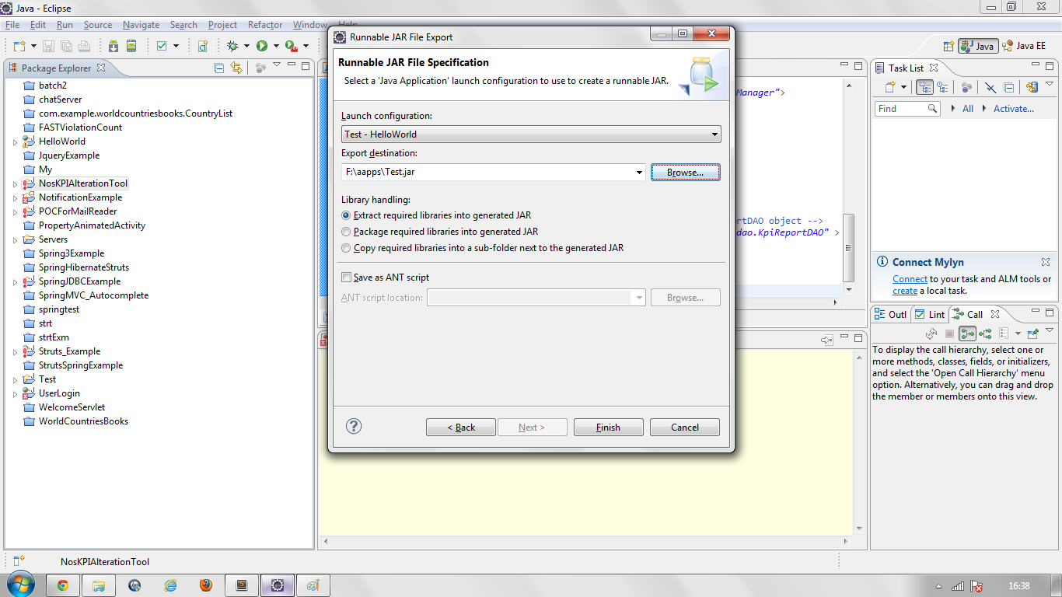Open the Android Virtual Device Manager icon
Screen dimensions: 1062x597
(131, 45)
